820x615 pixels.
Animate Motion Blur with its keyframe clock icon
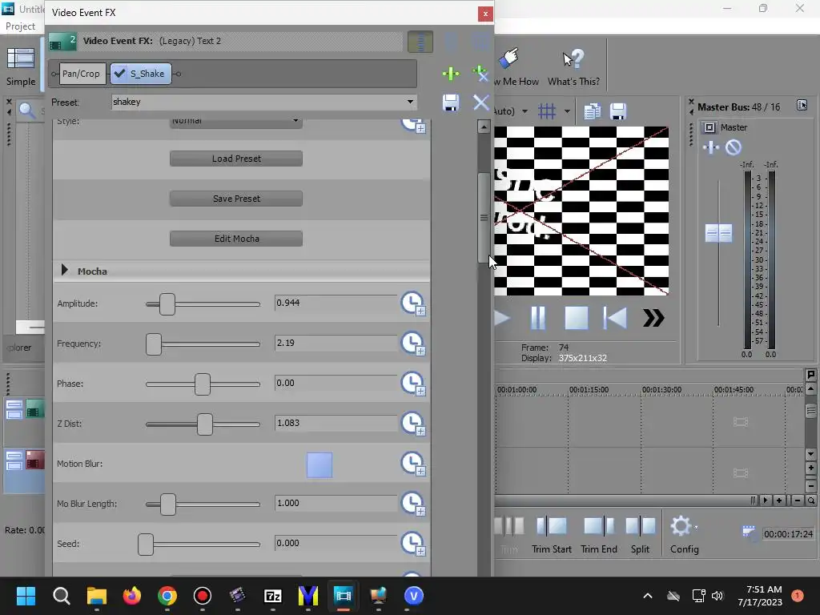coord(413,464)
